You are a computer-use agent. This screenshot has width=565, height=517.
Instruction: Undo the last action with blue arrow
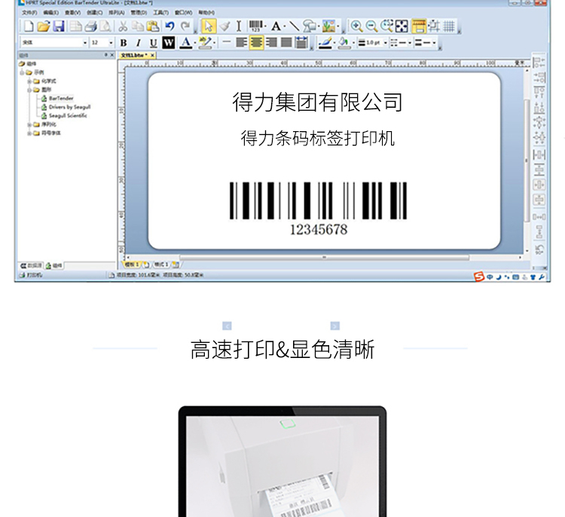[170, 26]
